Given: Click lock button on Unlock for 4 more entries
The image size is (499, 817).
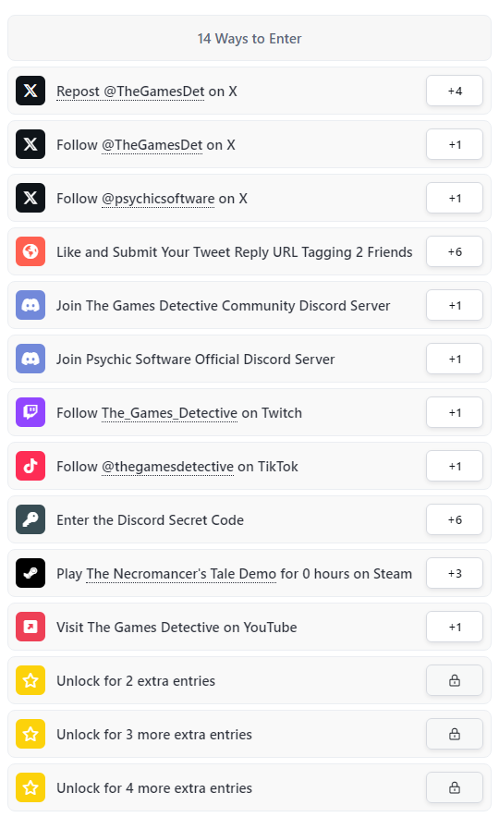Looking at the screenshot, I should coord(455,788).
